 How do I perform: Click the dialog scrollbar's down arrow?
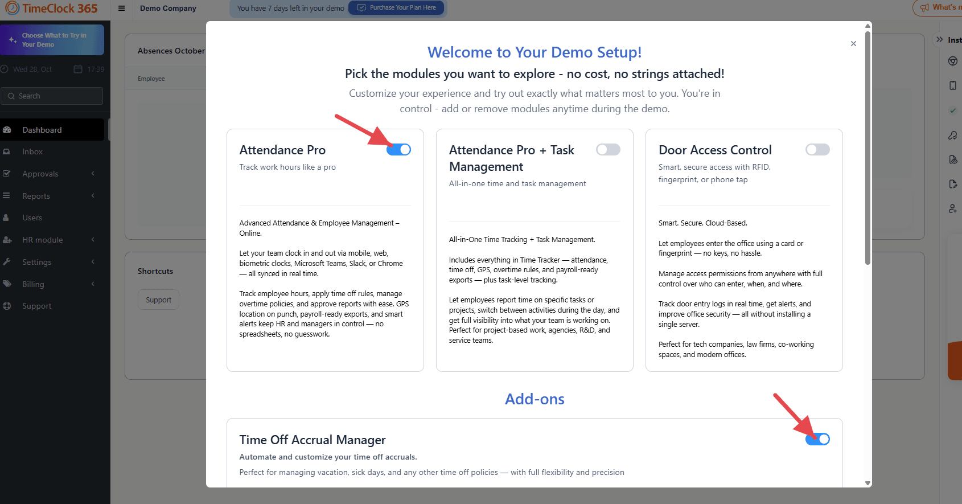tap(868, 483)
